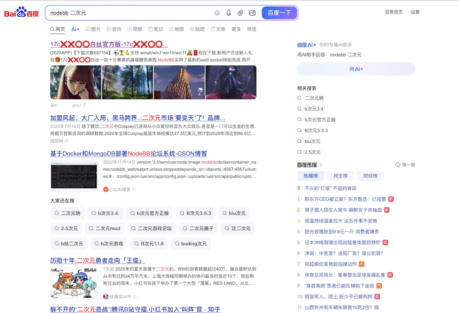Select chip 二次元游戏论坛
459x313 pixels.
pos(151,229)
